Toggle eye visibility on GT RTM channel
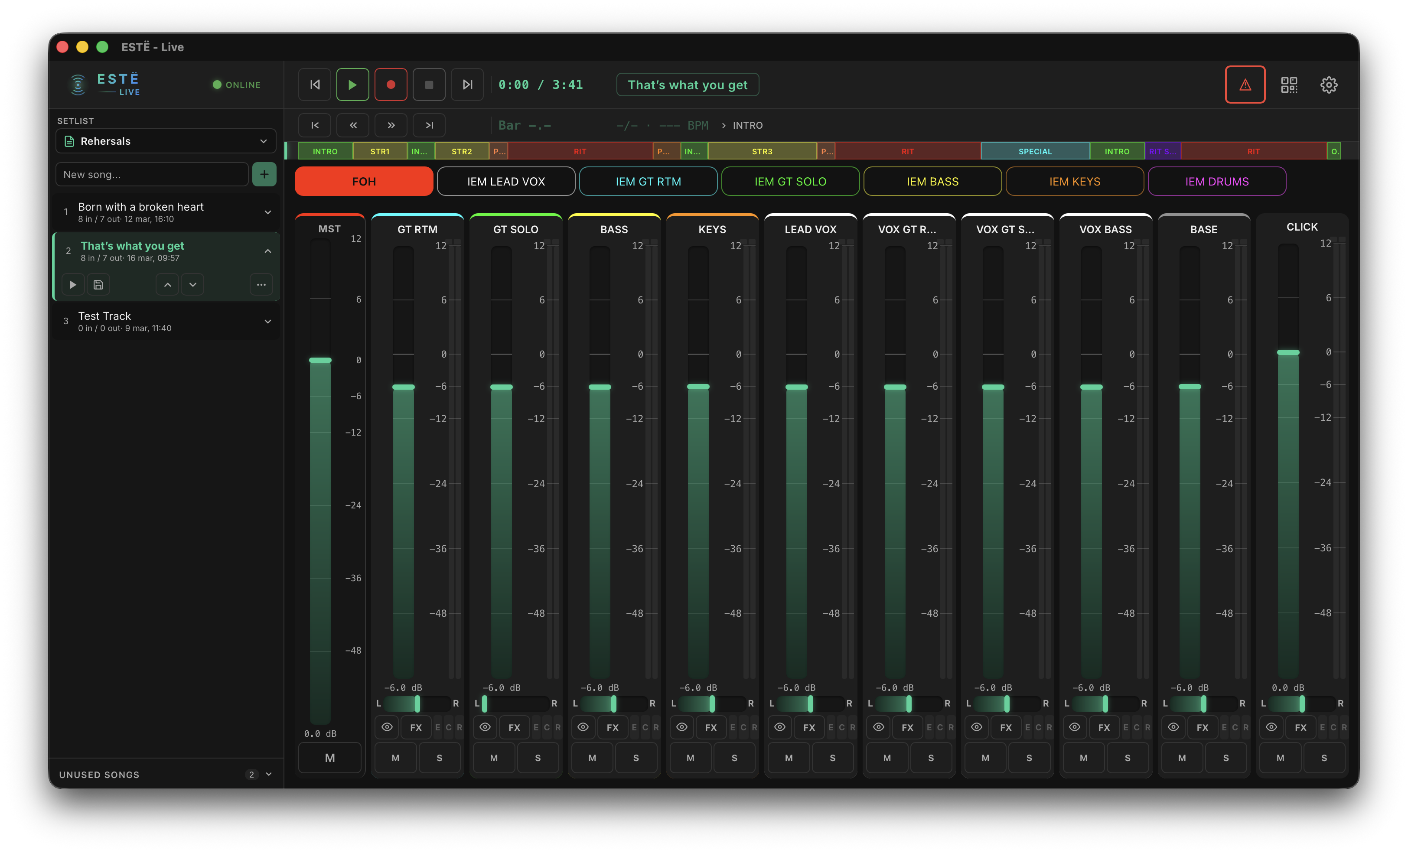This screenshot has width=1408, height=853. click(387, 727)
